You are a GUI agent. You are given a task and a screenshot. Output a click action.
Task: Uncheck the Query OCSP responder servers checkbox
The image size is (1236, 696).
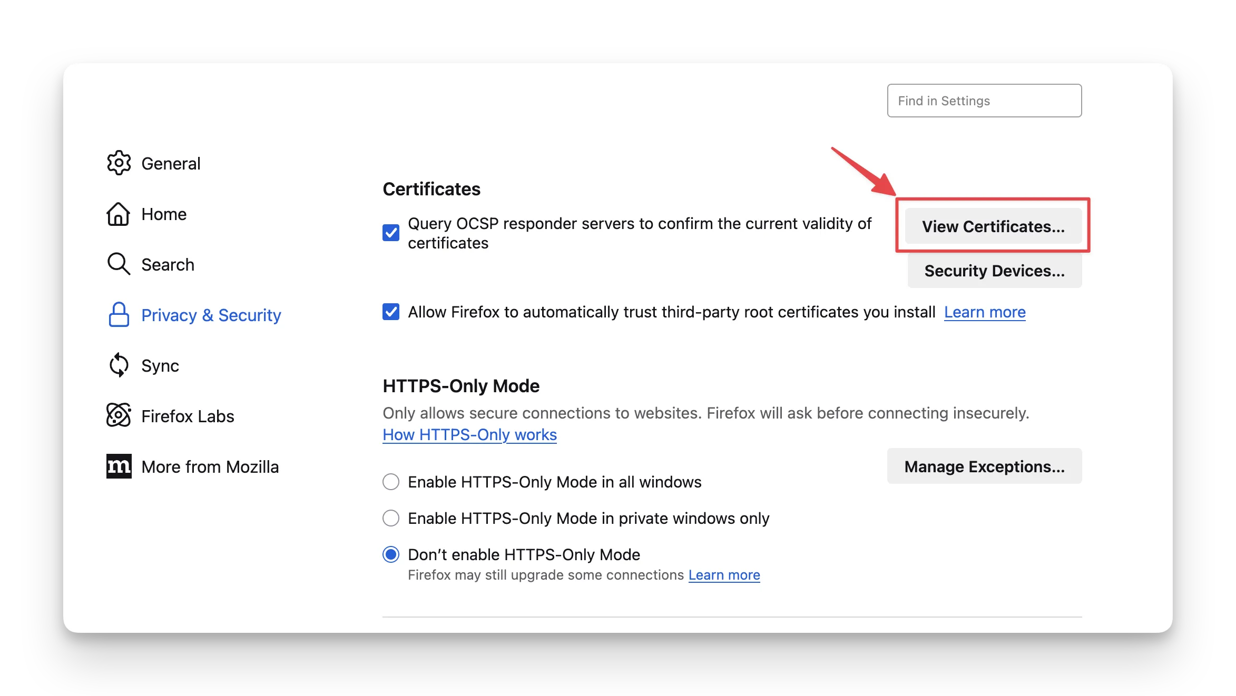click(391, 233)
